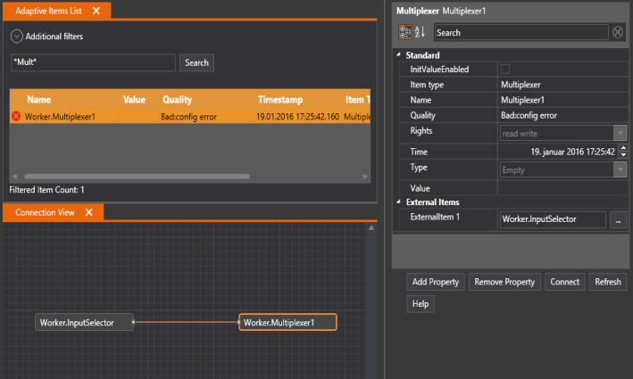Close the Adaptive Items List tab
This screenshot has height=379, width=633.
(96, 11)
